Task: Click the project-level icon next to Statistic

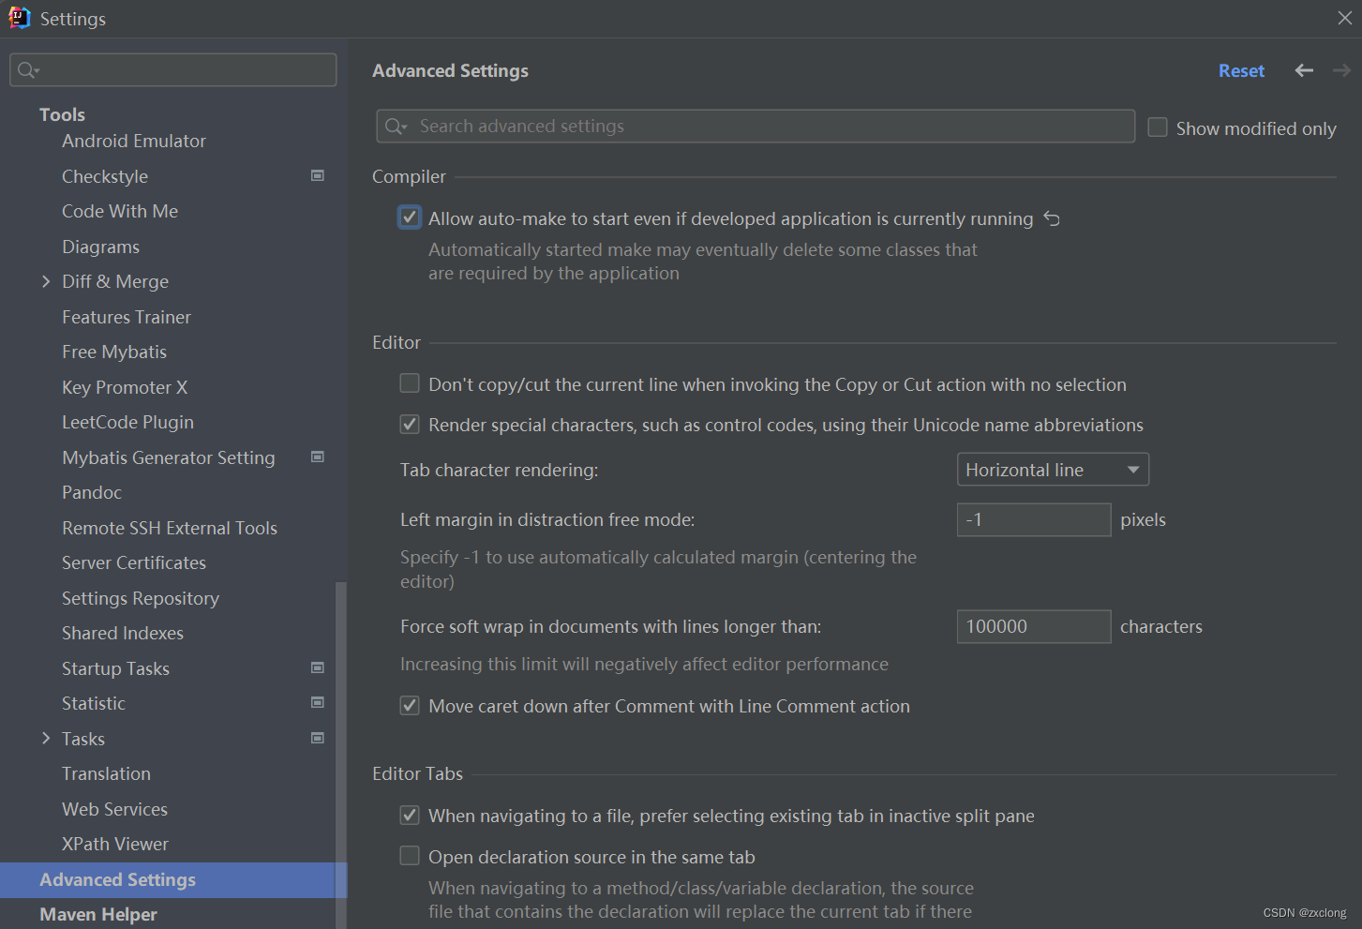Action: (x=318, y=702)
